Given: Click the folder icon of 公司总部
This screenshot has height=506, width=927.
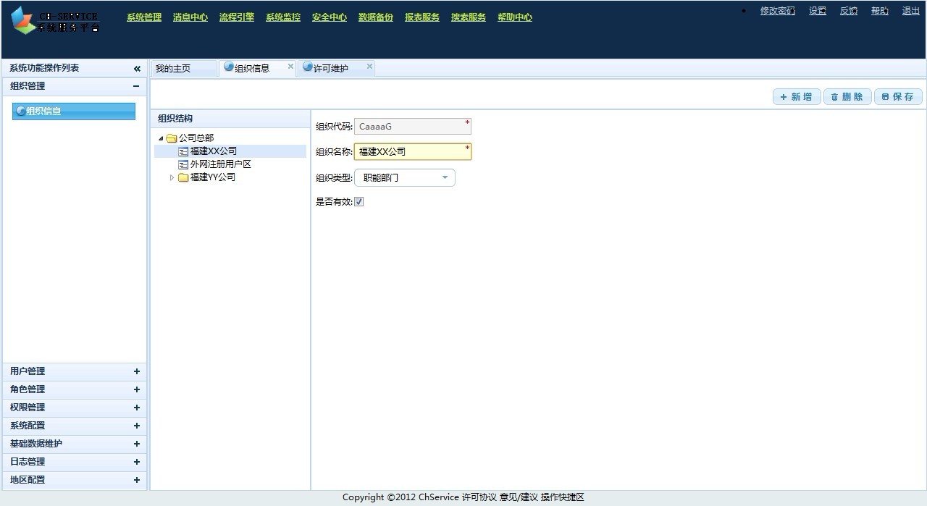Looking at the screenshot, I should click(x=172, y=138).
